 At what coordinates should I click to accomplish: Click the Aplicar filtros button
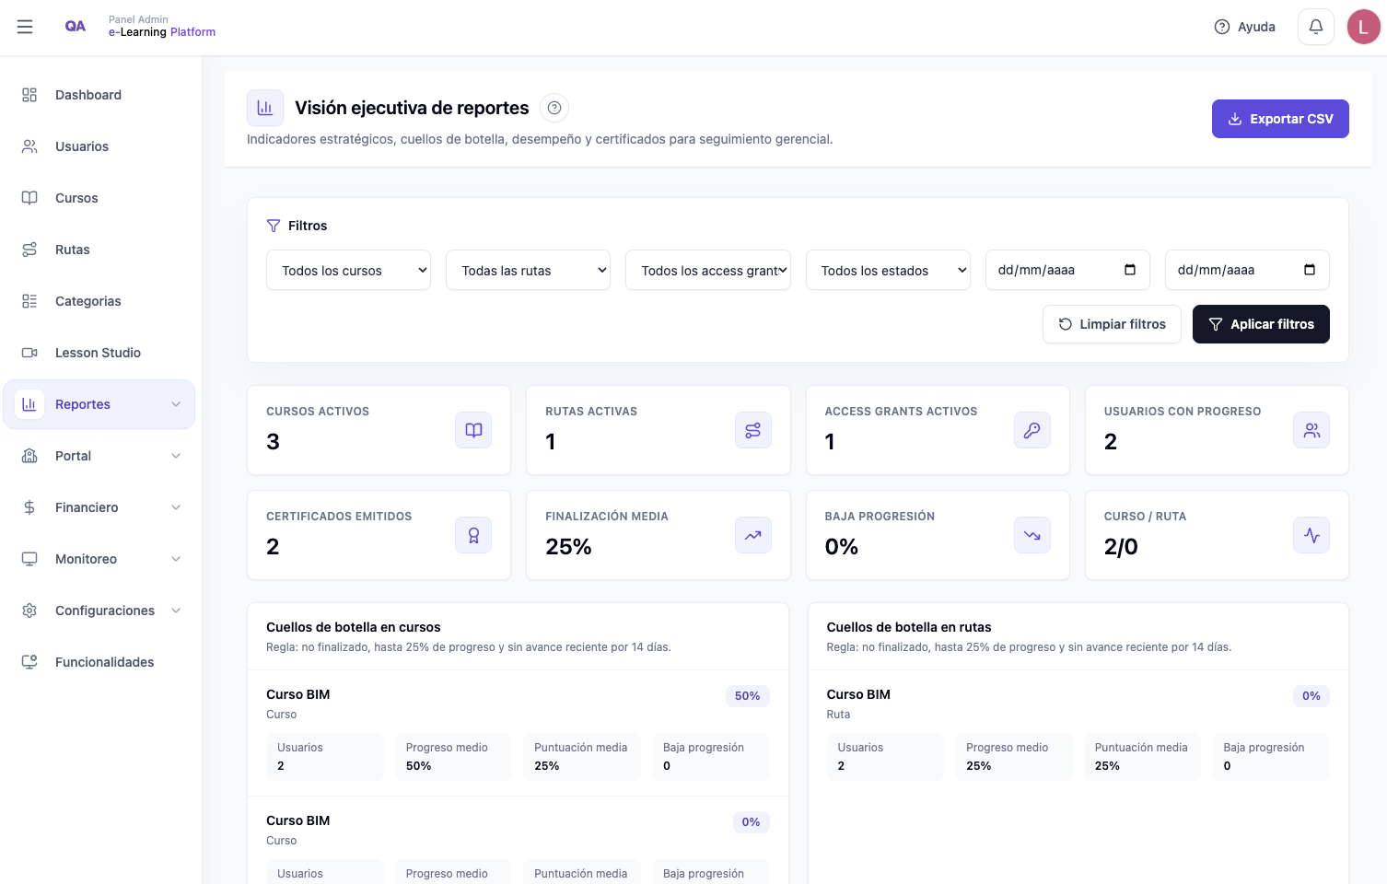click(1261, 324)
